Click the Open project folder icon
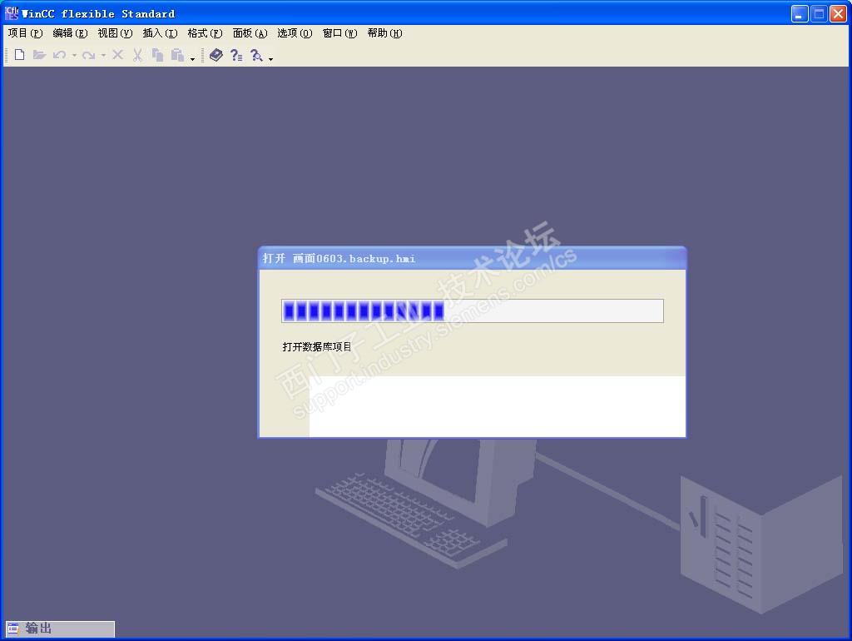852x641 pixels. 39,55
